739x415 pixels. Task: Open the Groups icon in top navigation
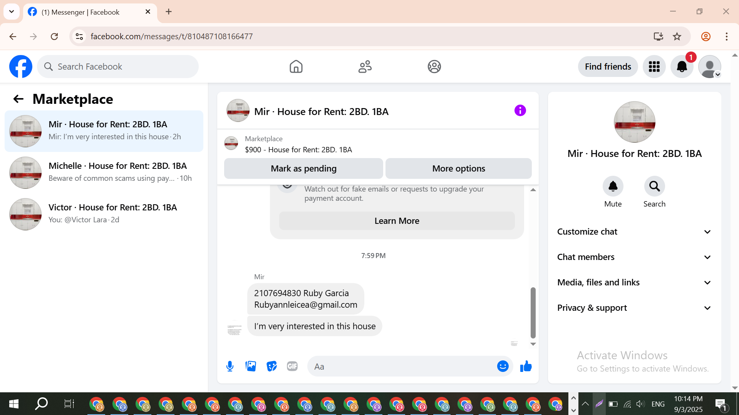(x=434, y=67)
